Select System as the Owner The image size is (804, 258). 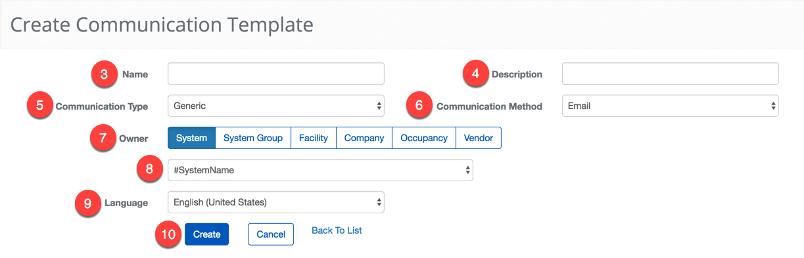pos(191,138)
